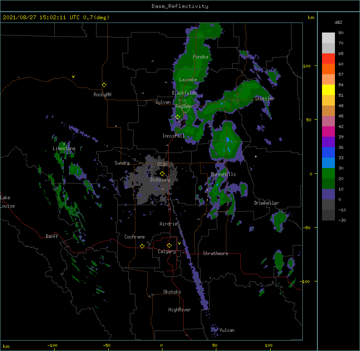Viewport: 360px width, 351px height.
Task: Pick the yellow swatch between 54 and 51
Action: [328, 90]
